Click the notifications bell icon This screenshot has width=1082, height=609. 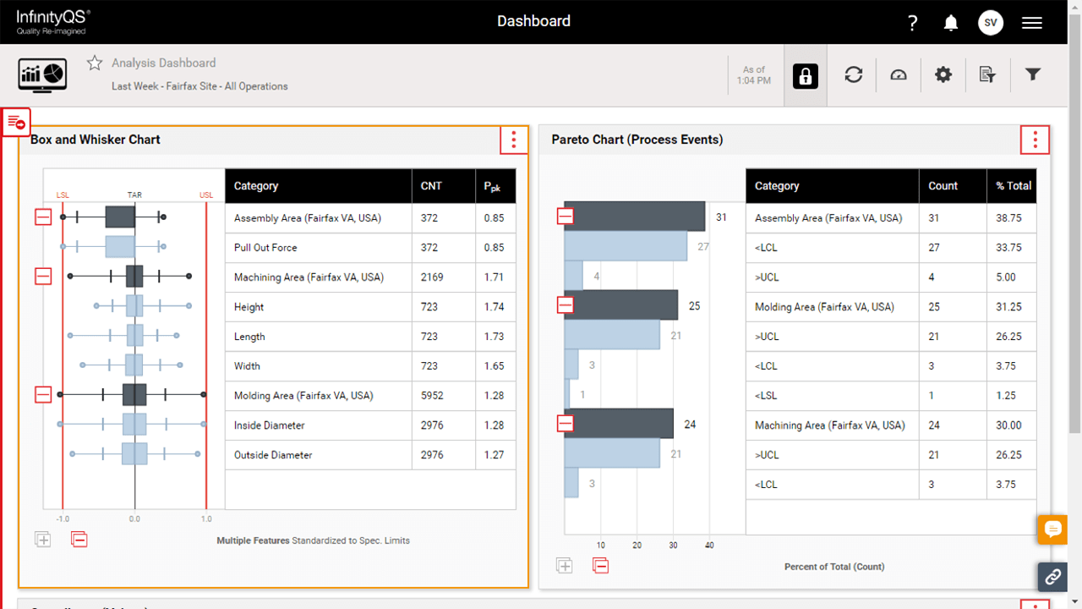[951, 23]
